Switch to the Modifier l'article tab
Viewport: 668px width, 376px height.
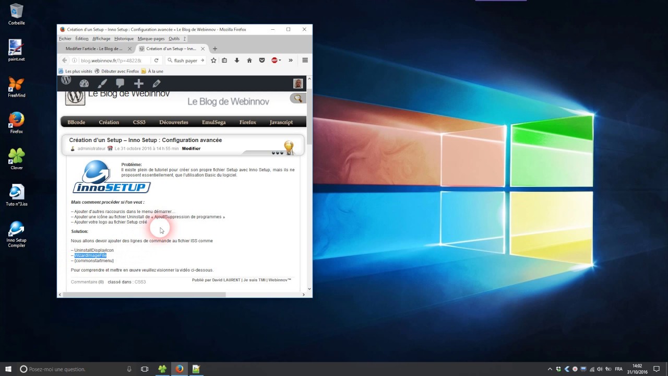94,49
